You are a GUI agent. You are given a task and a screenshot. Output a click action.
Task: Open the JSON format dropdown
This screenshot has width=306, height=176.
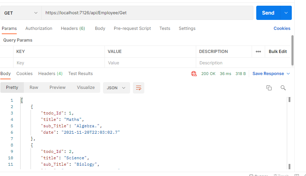coord(116,88)
